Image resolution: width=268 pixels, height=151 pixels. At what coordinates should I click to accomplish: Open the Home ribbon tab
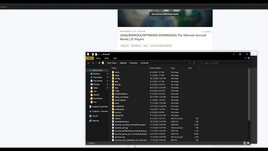(98, 58)
